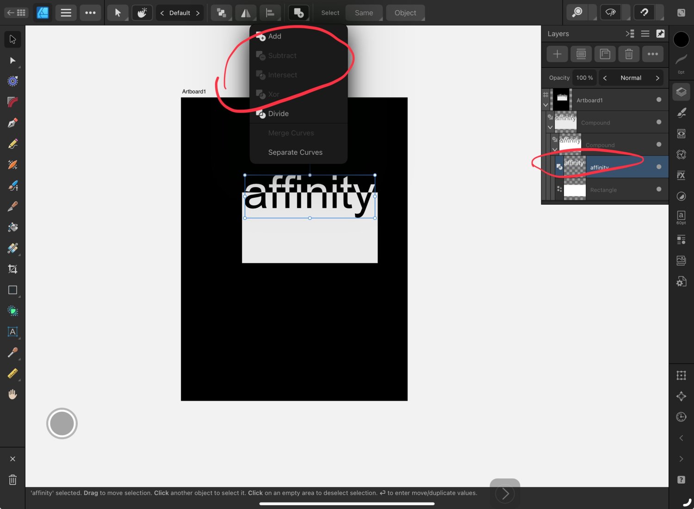The height and width of the screenshot is (509, 694).
Task: Open the boolean operations dropdown in the toolbar
Action: [299, 13]
